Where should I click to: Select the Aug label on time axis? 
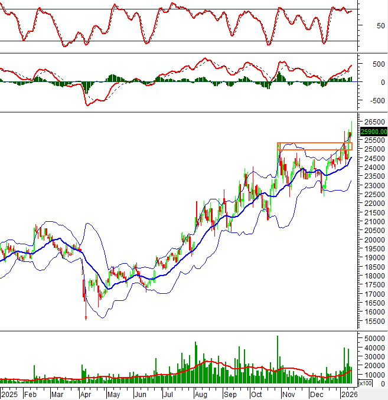pyautogui.click(x=201, y=394)
